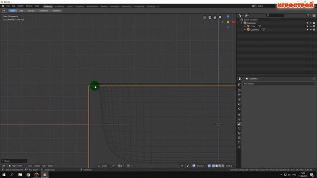The height and width of the screenshot is (178, 317).
Task: Open the Window menu
Action: [29, 6]
